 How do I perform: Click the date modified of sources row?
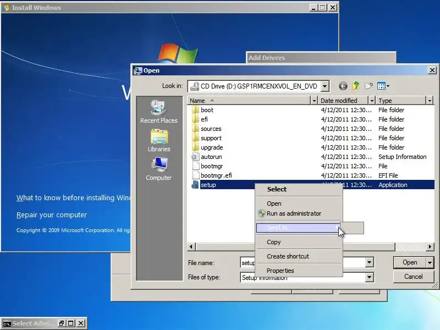[346, 129]
